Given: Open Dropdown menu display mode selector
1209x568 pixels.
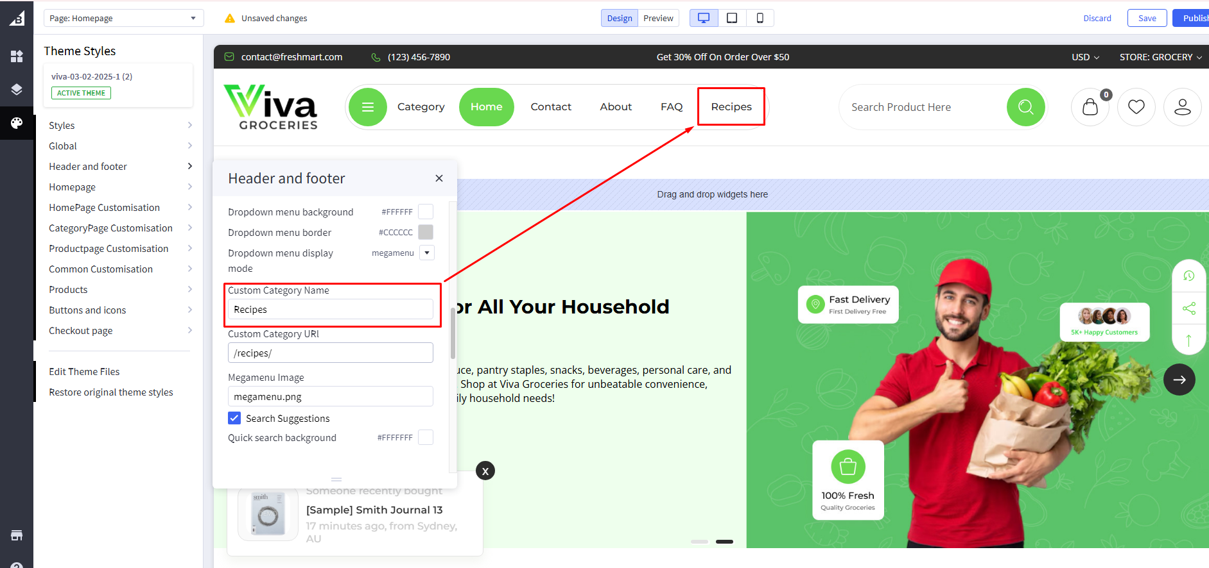Looking at the screenshot, I should tap(427, 253).
